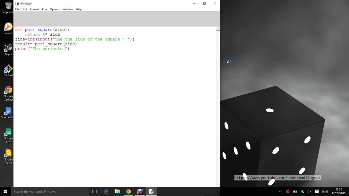Click the muted volume tray icon

pyautogui.click(x=309, y=191)
